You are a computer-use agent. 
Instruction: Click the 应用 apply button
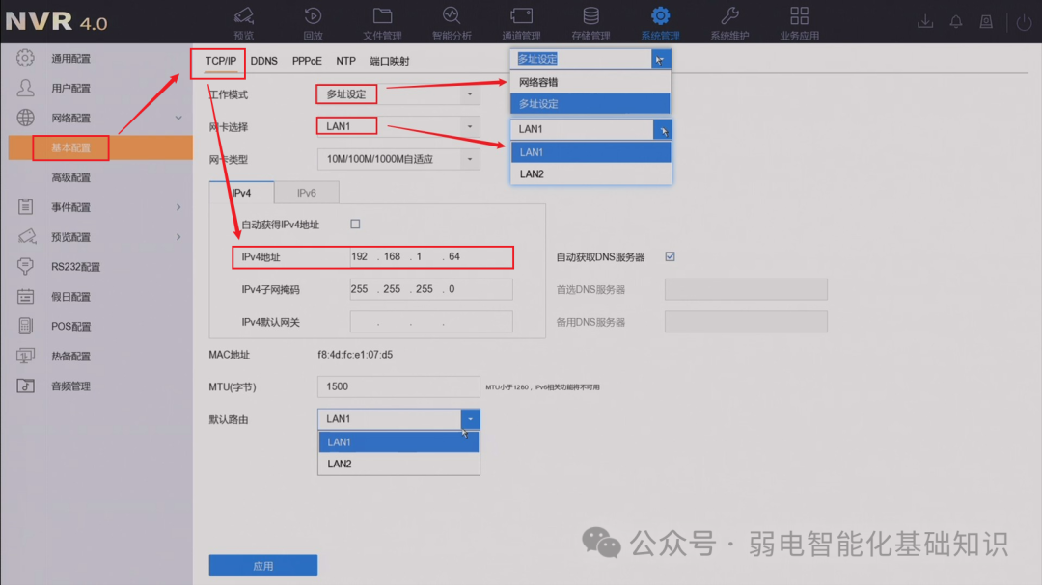pos(263,566)
